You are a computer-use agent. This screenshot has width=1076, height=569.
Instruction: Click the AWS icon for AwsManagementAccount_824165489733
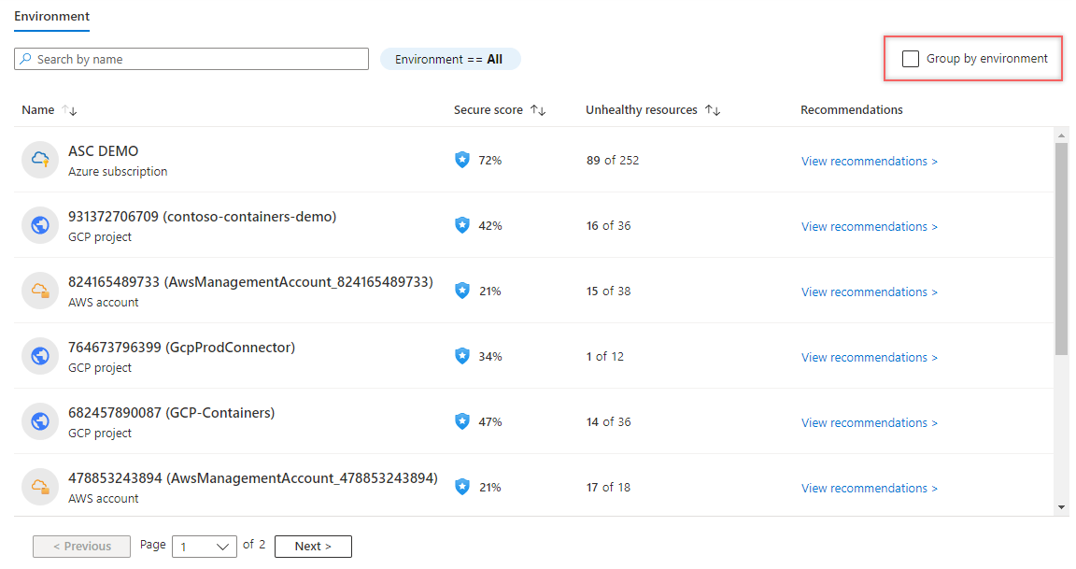point(40,291)
